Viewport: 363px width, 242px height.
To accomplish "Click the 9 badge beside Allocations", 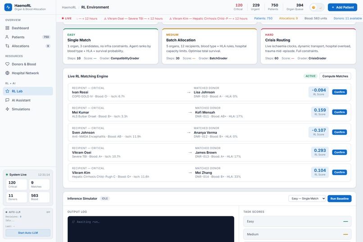I will click(48, 46).
